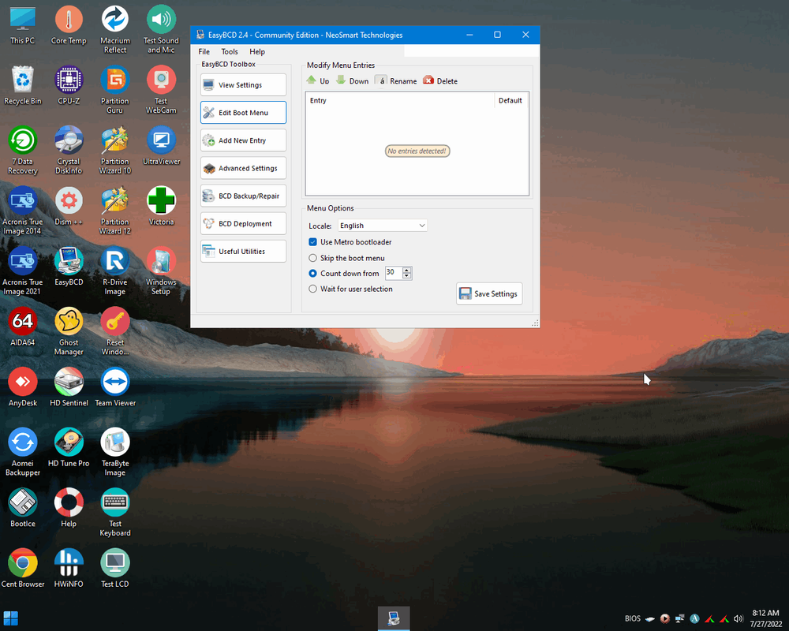
Task: Select Test Sound and Mic icon
Action: click(161, 30)
